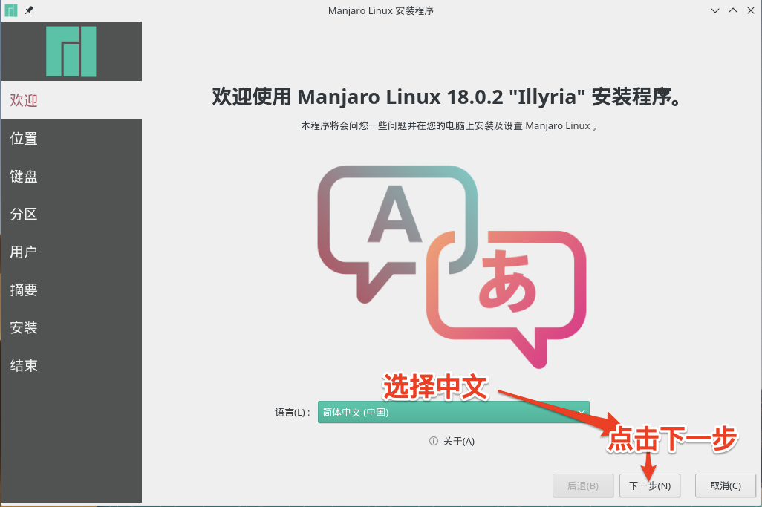Click the 后退(B) button
762x507 pixels.
[583, 485]
